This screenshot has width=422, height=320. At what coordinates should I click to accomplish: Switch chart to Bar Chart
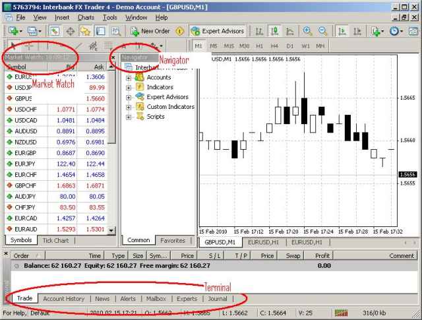[x=259, y=31]
